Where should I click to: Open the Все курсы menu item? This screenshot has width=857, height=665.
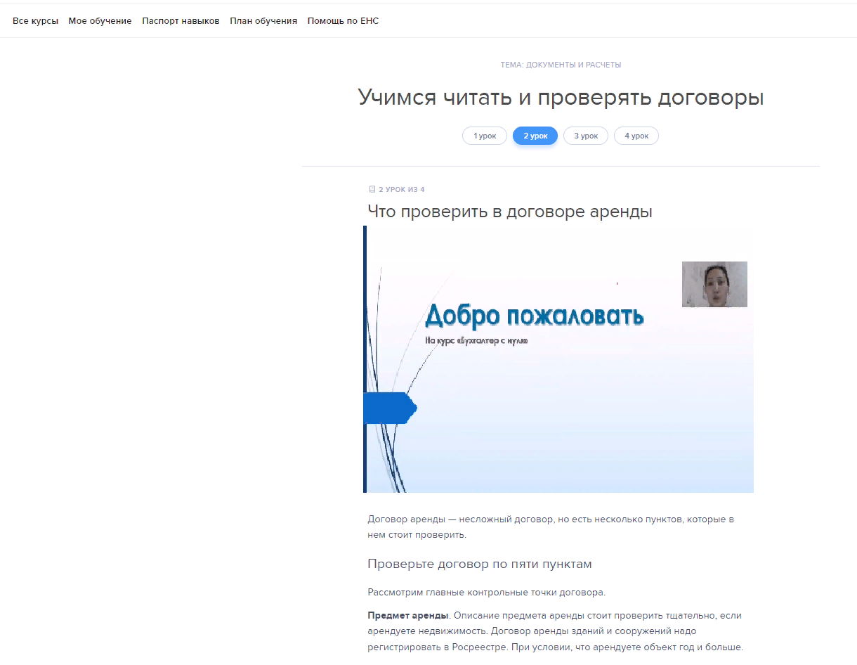click(35, 21)
